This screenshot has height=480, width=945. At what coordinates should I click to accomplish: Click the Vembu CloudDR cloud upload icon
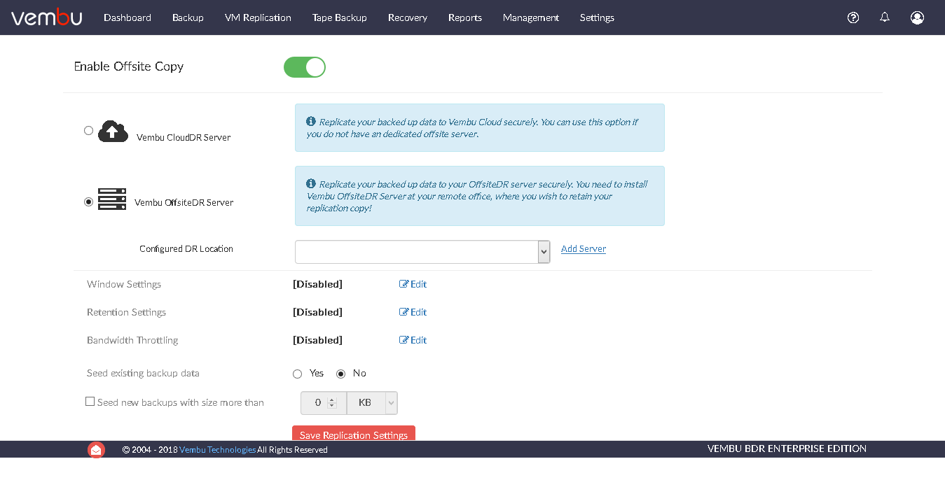[113, 131]
